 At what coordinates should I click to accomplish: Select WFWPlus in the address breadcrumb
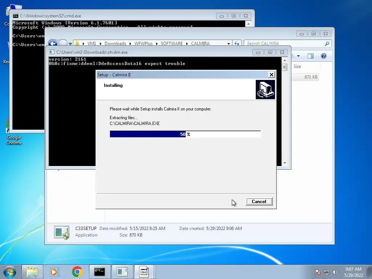coord(143,44)
